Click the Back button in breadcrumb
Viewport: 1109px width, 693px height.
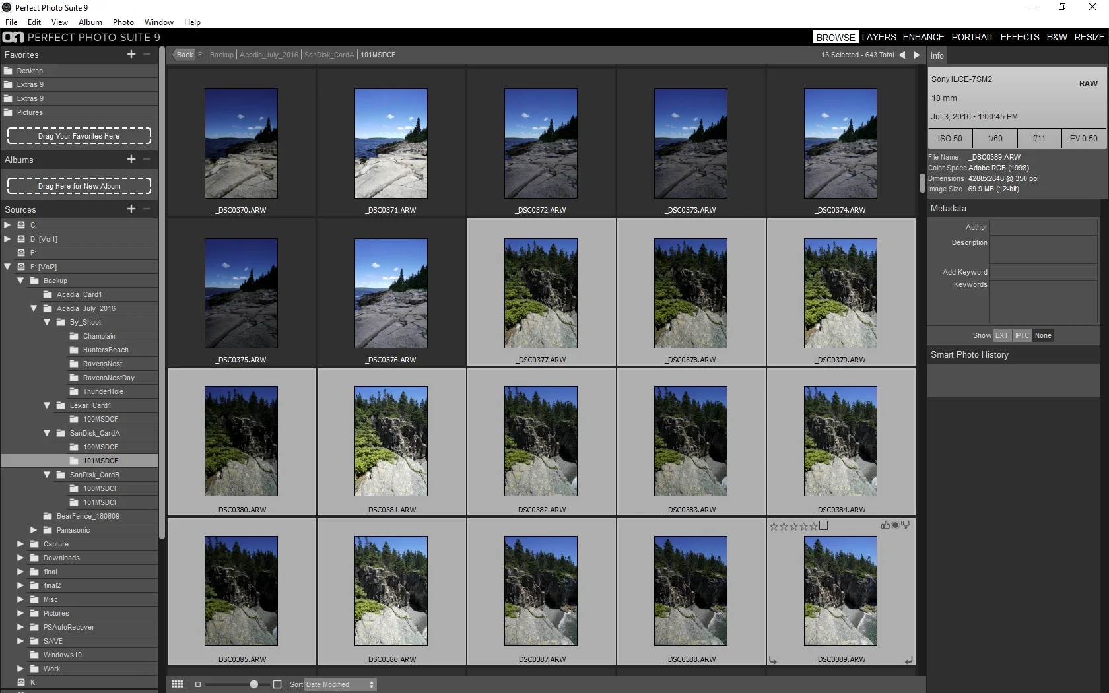tap(185, 55)
